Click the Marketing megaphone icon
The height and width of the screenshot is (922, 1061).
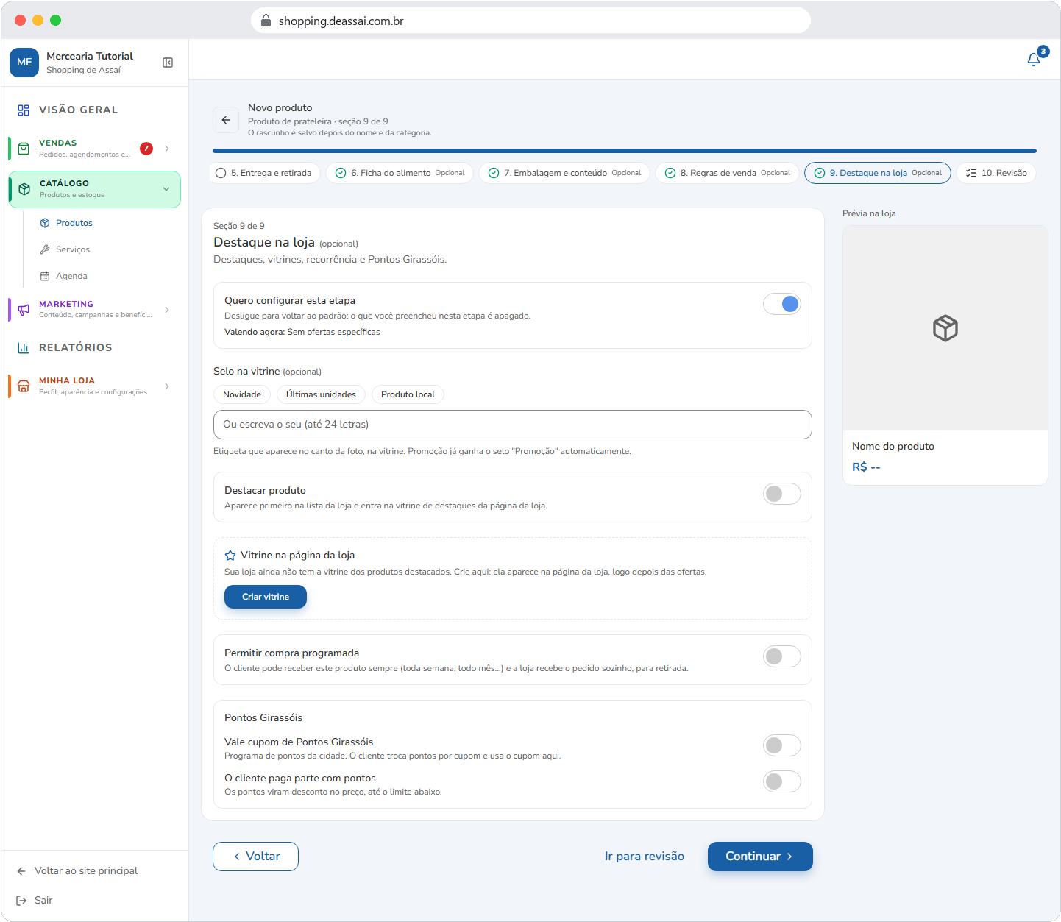click(24, 310)
